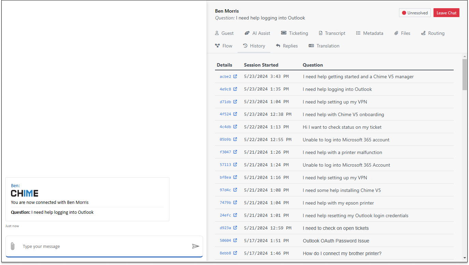
Task: Click the Leave Chat button
Action: [446, 13]
